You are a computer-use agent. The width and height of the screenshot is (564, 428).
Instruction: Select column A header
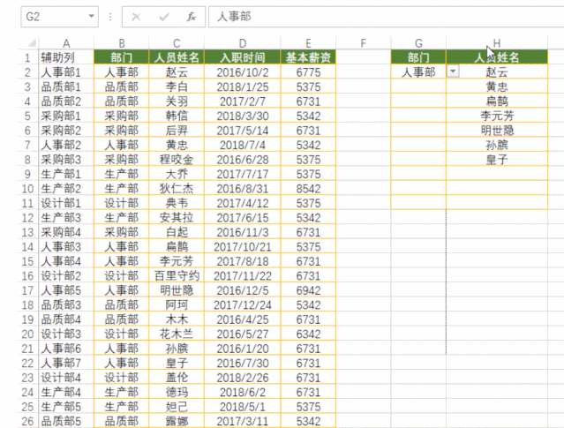click(x=66, y=43)
